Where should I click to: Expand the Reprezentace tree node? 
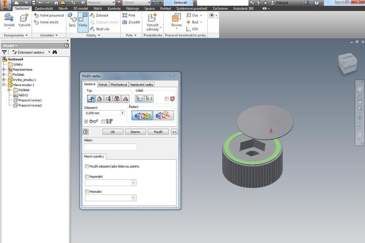click(x=4, y=69)
